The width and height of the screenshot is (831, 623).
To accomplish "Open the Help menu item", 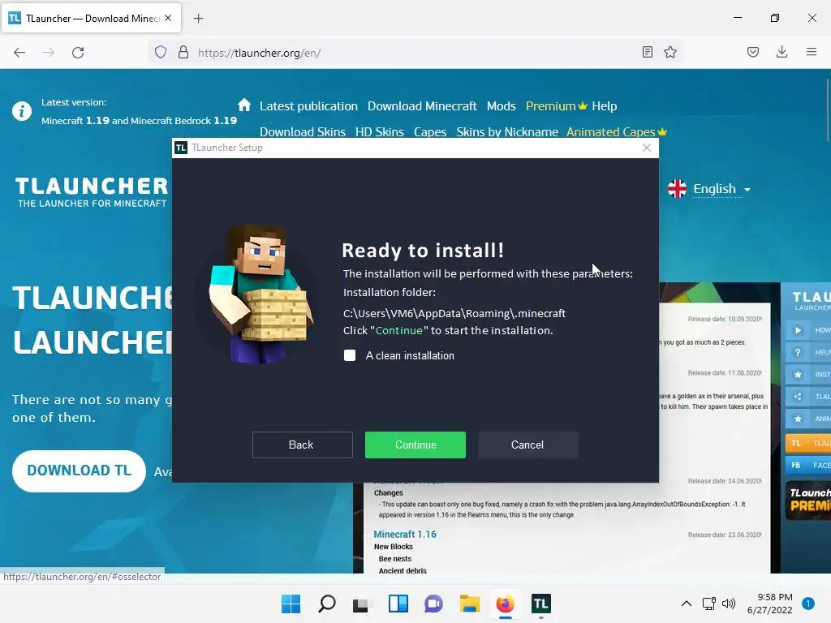I will 604,106.
